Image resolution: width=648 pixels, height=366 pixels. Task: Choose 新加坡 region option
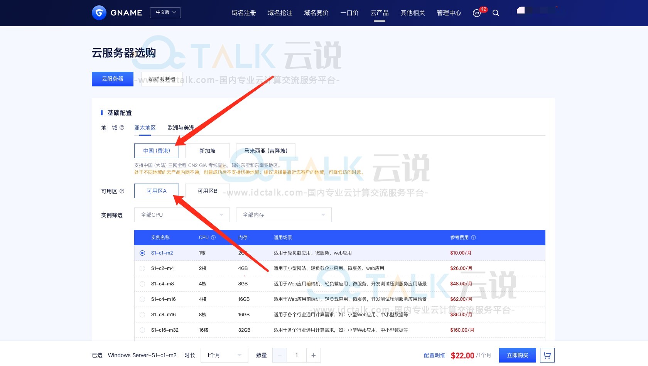coord(208,151)
